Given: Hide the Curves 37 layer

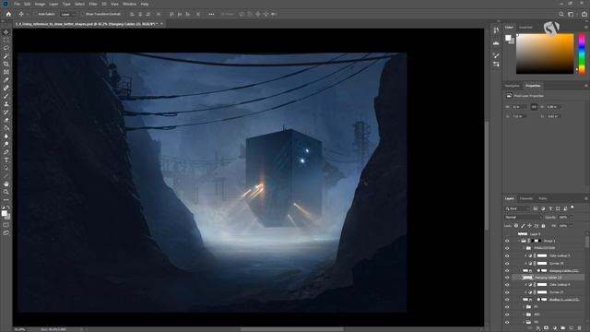Looking at the screenshot, I should coord(507,292).
